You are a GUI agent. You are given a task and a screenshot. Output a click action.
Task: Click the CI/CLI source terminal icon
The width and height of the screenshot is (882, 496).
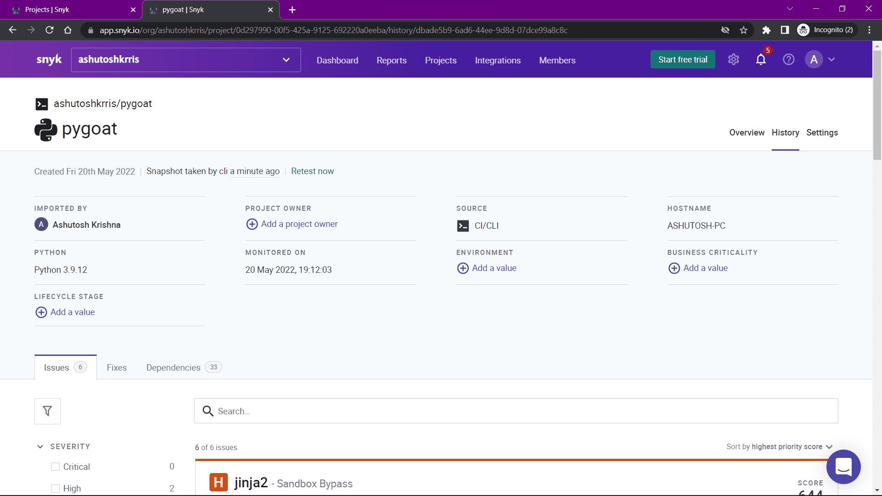(463, 226)
